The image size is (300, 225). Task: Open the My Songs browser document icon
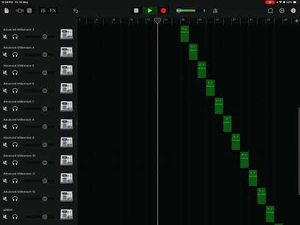pyautogui.click(x=6, y=11)
